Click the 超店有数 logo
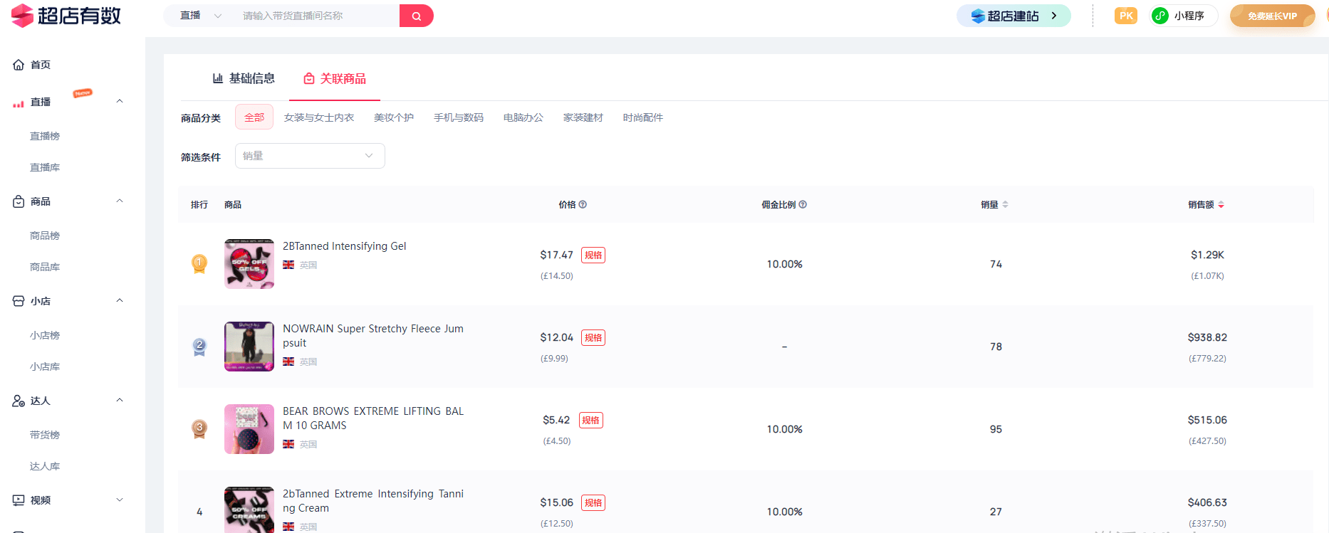The image size is (1329, 533). click(x=66, y=16)
